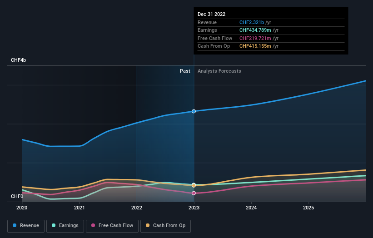Click the 'Past' label
Viewport: 373px width, 238px height.
point(185,71)
